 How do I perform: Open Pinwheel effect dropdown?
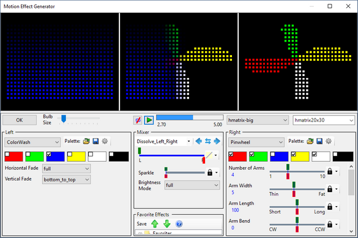point(256,142)
